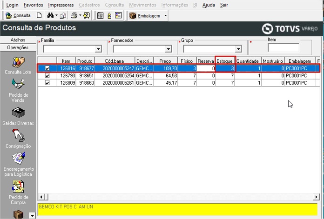Click the calendar grid icon
Screen dimensions: 324x219
(101, 15)
